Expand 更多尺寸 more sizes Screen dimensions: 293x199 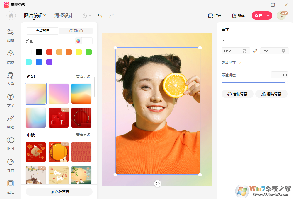pos(231,63)
